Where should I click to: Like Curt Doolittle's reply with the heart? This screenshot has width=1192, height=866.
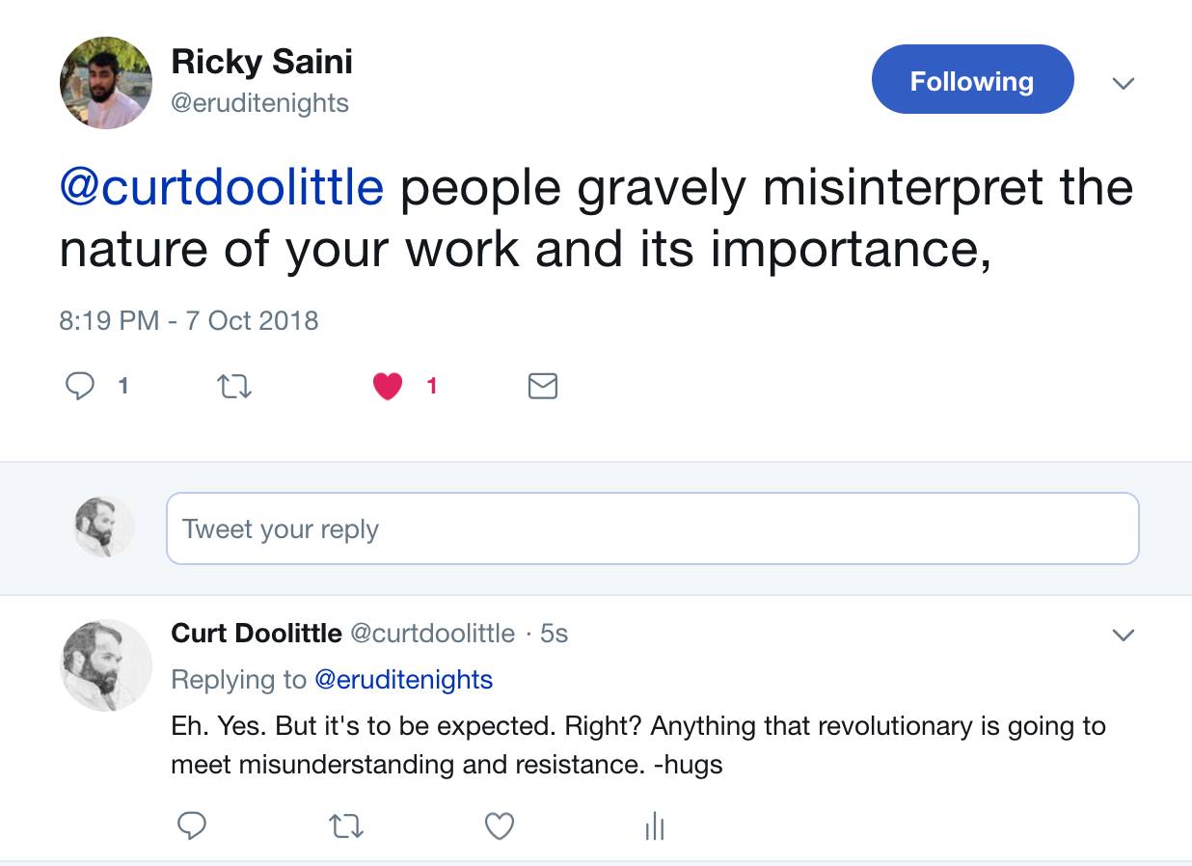[x=499, y=825]
